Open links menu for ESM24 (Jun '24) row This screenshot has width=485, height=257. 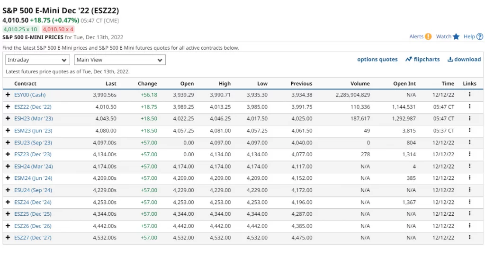[469, 178]
